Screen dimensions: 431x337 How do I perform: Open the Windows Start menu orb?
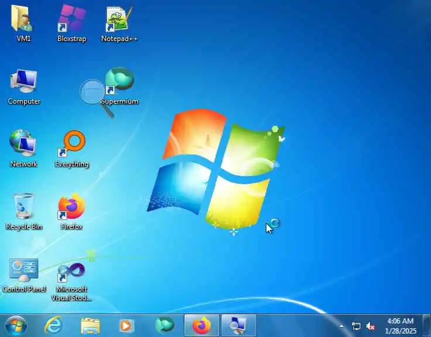click(16, 326)
